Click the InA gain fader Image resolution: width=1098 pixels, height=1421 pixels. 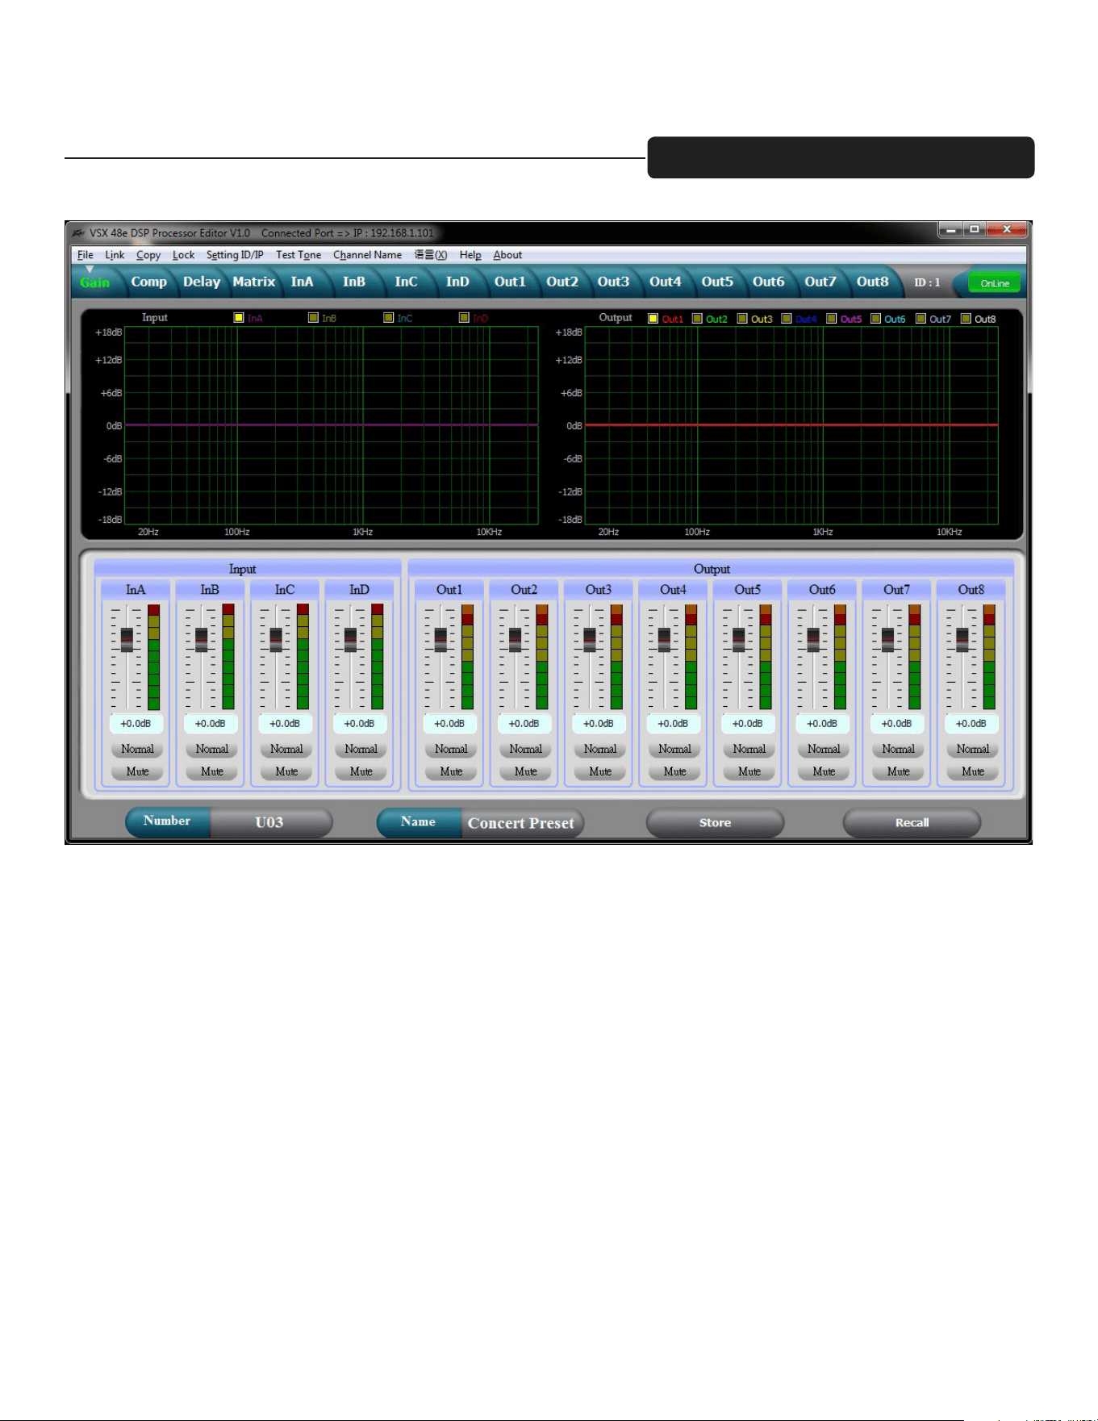point(127,640)
